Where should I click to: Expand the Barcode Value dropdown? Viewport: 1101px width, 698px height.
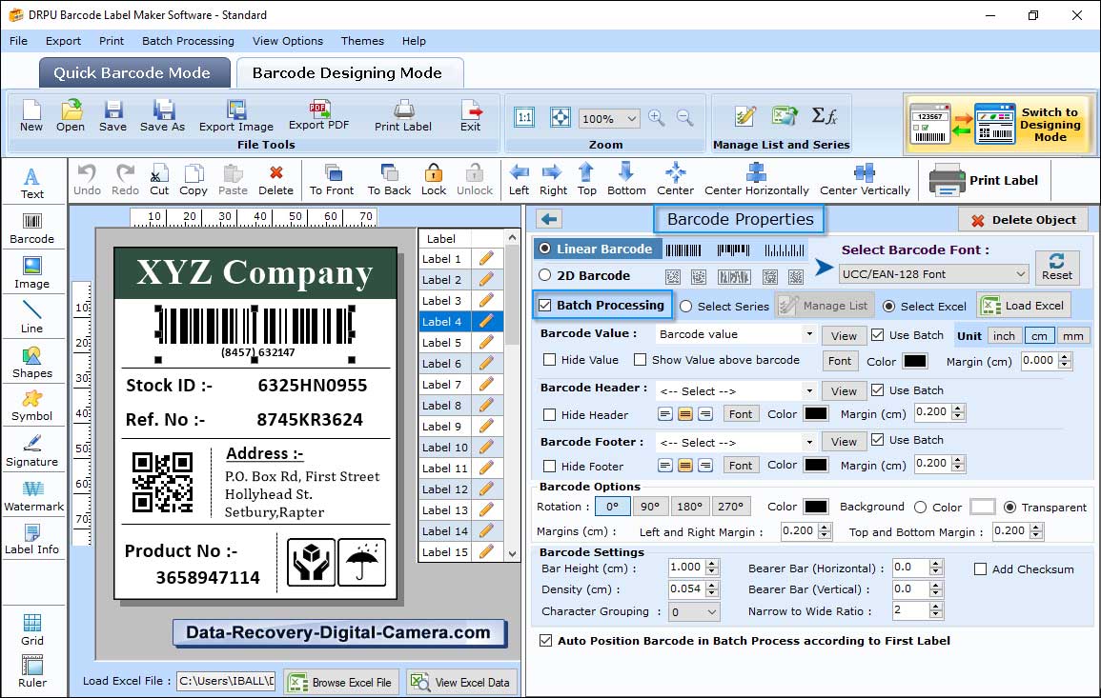click(809, 334)
